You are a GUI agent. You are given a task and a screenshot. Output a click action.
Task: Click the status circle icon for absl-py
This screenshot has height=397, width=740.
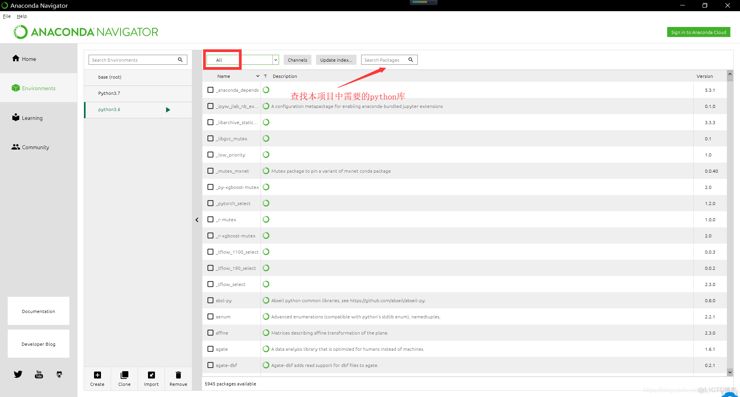coord(266,300)
